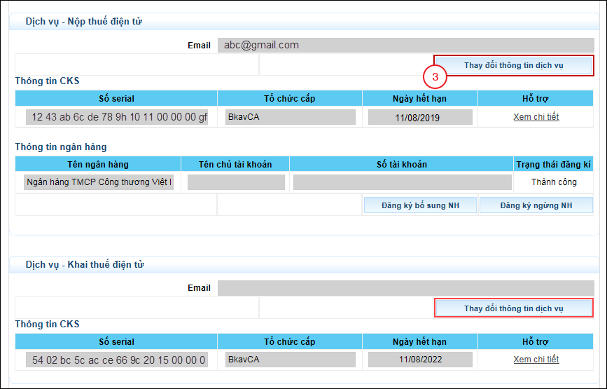This screenshot has height=389, width=607.
Task: Open 'Xem chi tiết' link for certificate expiring 11/08/2022
Action: click(536, 360)
